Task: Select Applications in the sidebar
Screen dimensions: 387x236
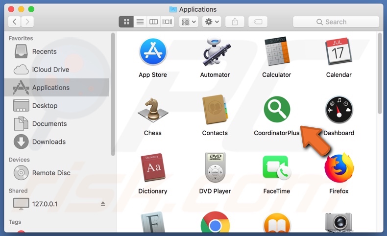Action: pos(57,87)
